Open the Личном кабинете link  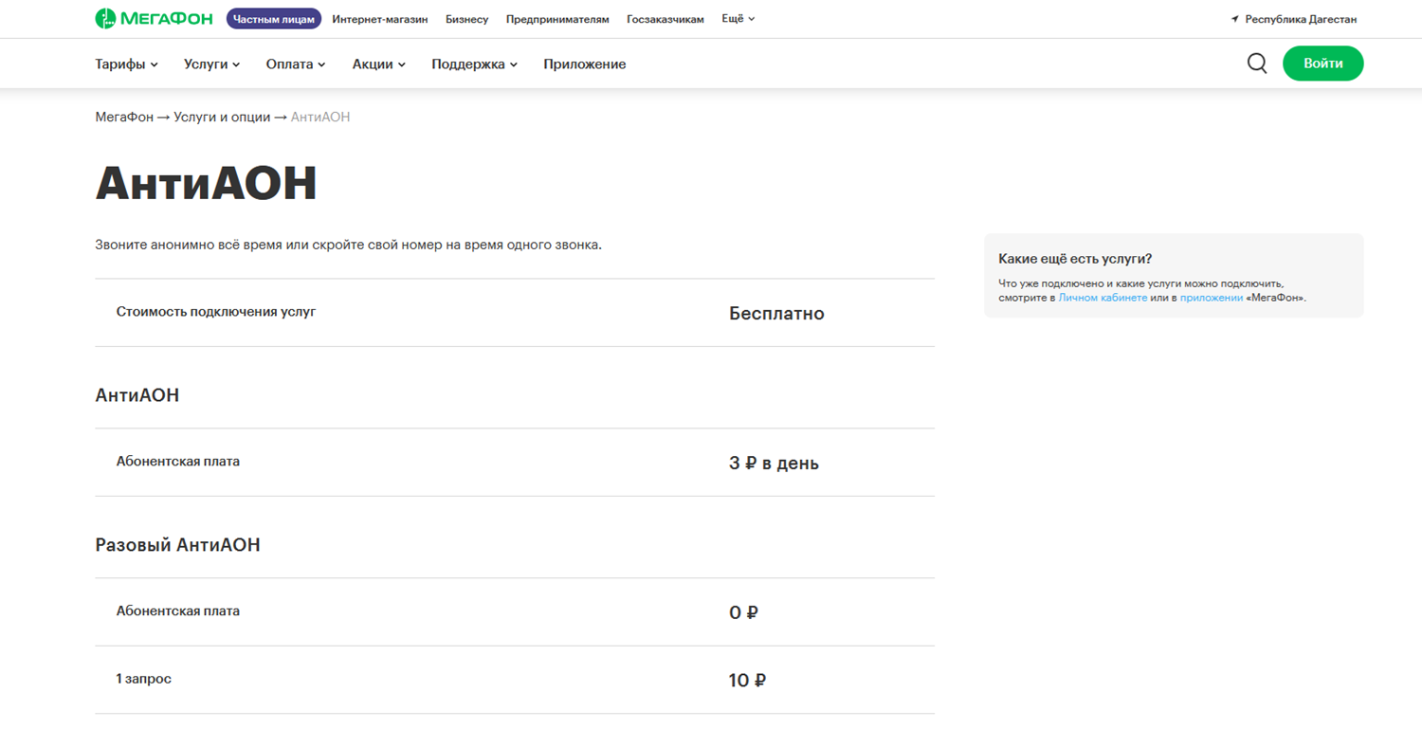pos(1103,298)
